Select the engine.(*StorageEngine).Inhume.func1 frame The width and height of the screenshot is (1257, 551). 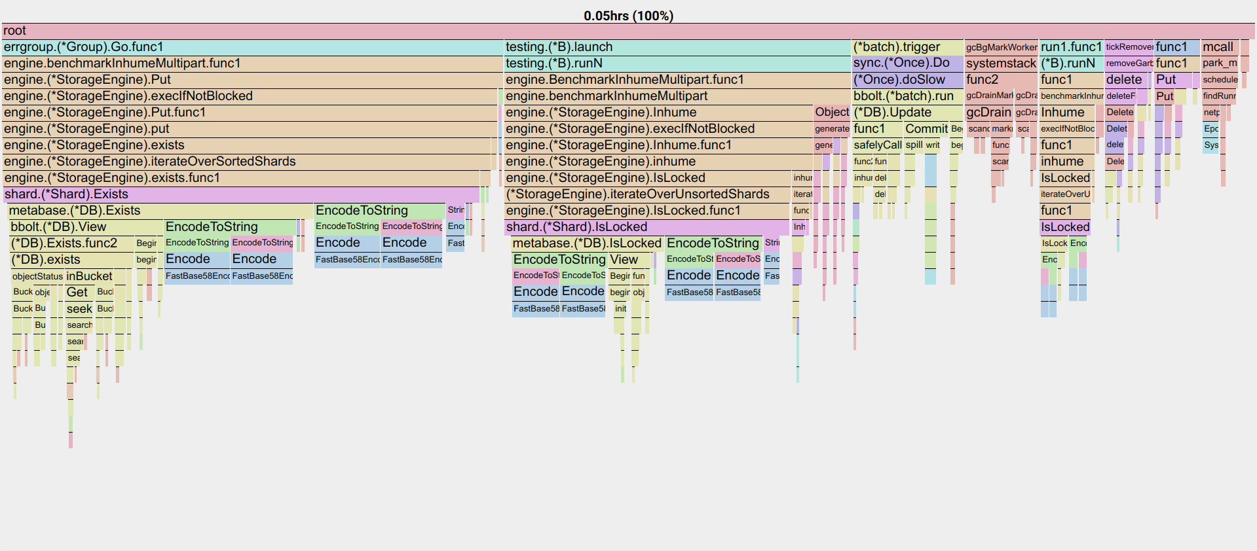pos(658,145)
